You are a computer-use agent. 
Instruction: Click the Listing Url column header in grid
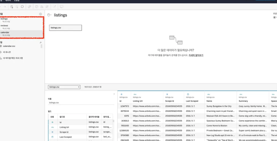pyautogui.click(x=138, y=101)
